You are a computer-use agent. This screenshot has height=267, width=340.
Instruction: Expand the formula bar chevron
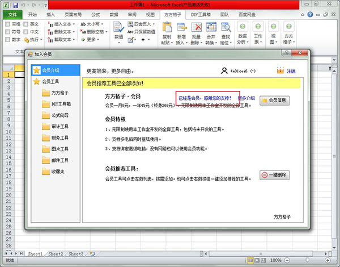[x=334, y=60]
